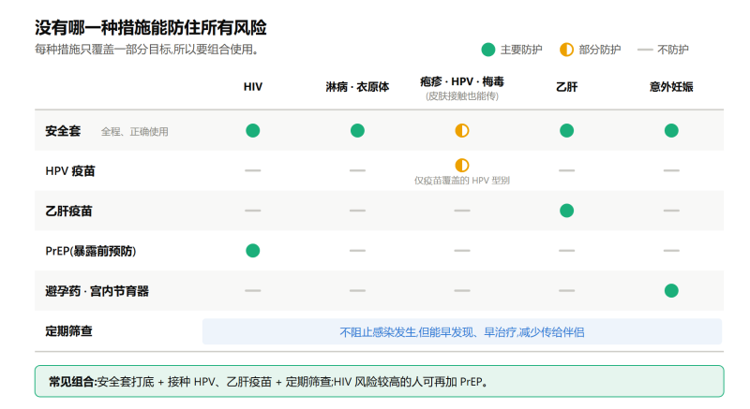
Task: Click the green 常见组合 summary box
Action: pyautogui.click(x=380, y=381)
